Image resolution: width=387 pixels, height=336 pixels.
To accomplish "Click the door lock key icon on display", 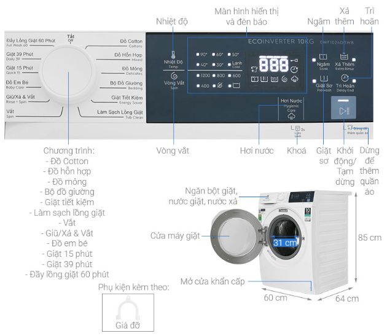I will point(294,60).
